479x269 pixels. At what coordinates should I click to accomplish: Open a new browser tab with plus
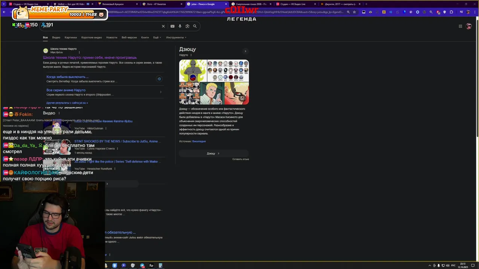click(366, 4)
